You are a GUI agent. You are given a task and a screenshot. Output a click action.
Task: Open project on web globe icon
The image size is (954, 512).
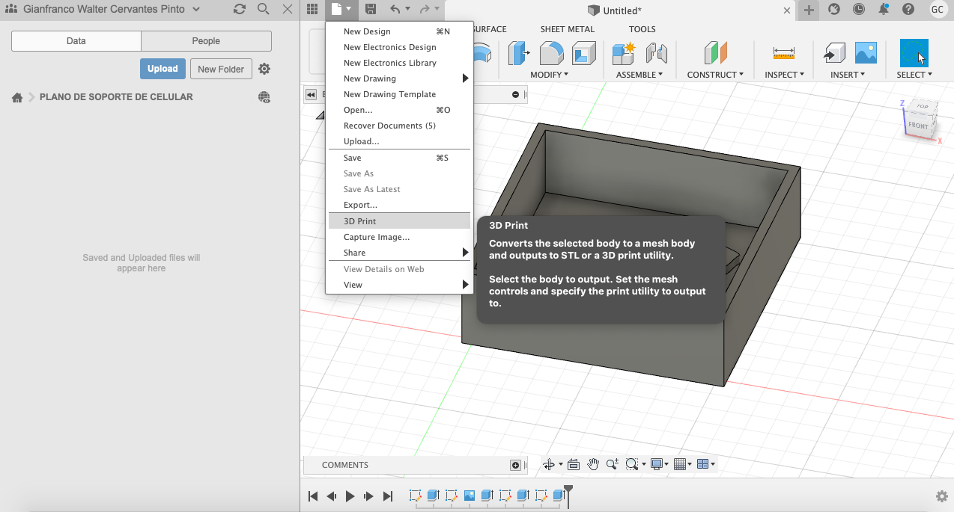pyautogui.click(x=264, y=97)
